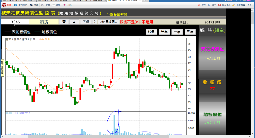255x138 pixels.
Task: Select the 三年 chart range
Action: [190, 32]
